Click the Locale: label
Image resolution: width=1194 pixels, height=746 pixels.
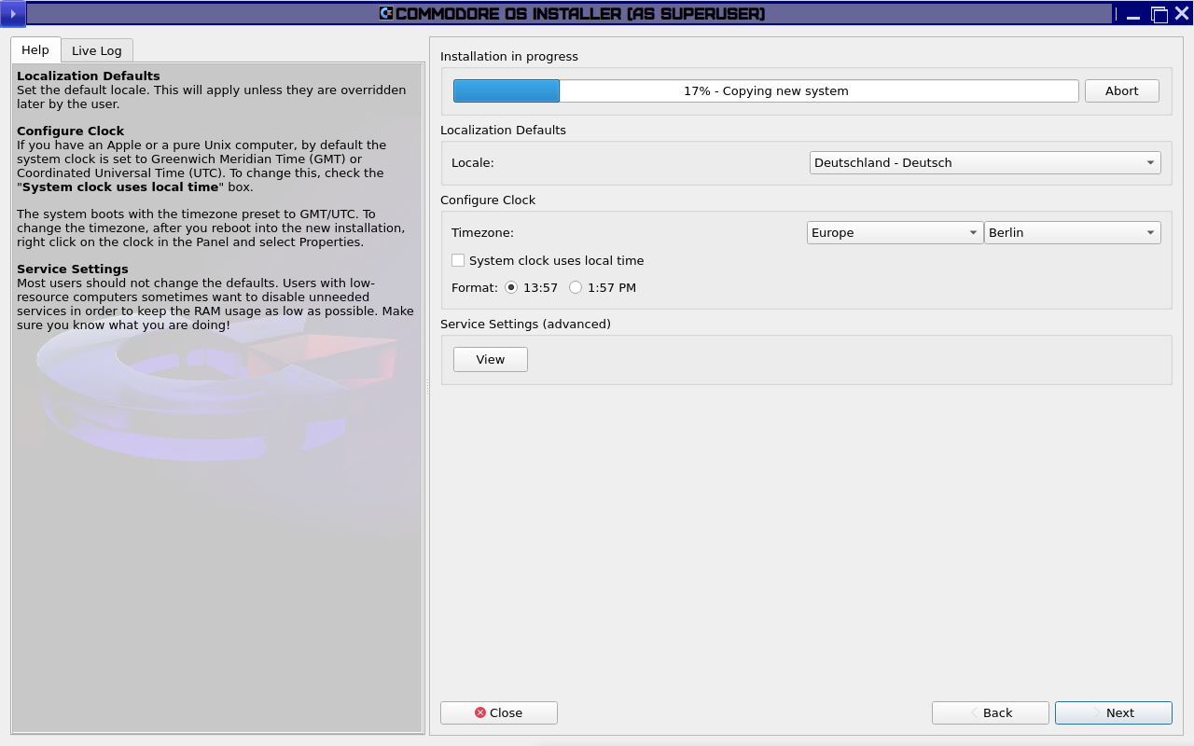click(473, 162)
